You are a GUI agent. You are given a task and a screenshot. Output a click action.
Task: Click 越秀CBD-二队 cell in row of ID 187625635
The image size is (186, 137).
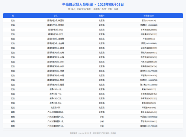(55, 103)
